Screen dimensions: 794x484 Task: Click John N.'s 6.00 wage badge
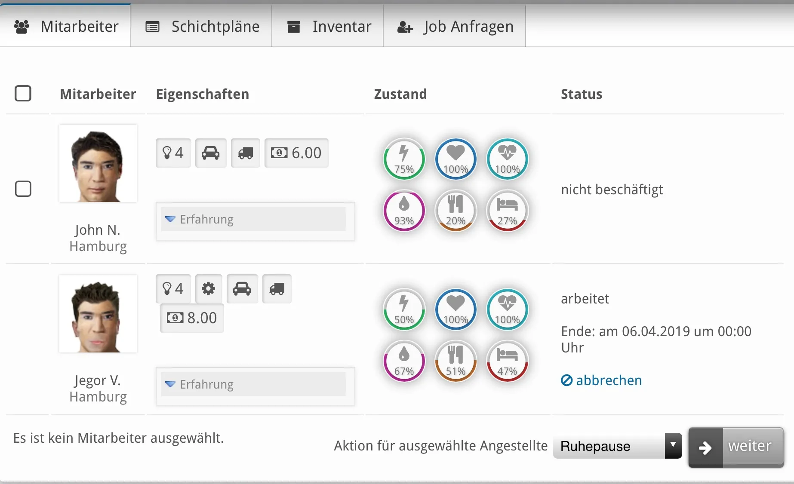pyautogui.click(x=296, y=153)
